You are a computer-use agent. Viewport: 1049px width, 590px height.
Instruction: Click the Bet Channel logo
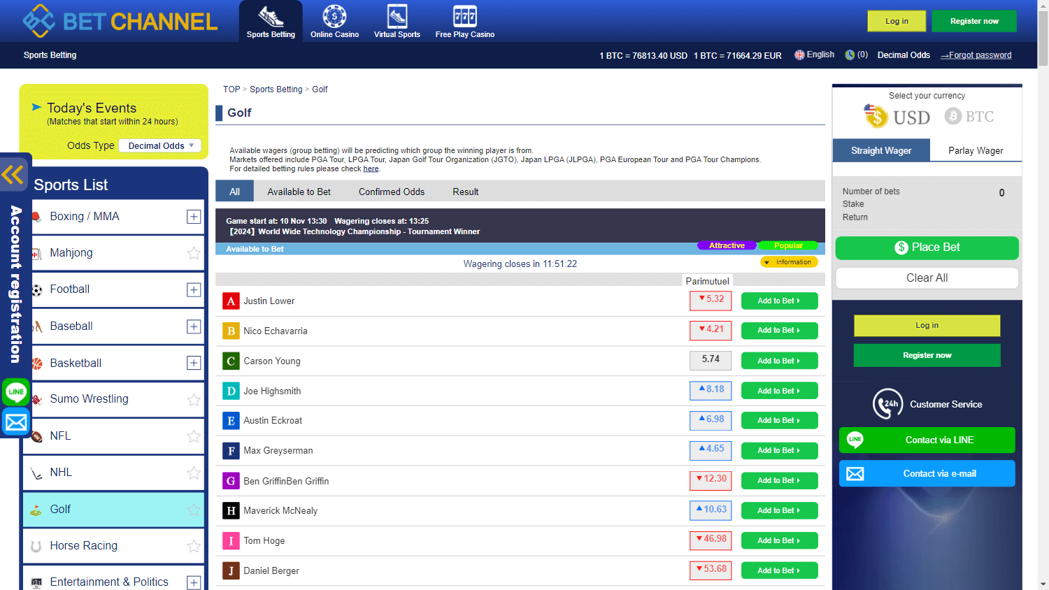point(120,22)
